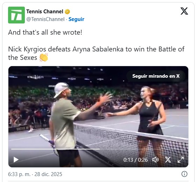196x182 pixels.
Task: Play the video with the play button
Action: tap(16, 160)
